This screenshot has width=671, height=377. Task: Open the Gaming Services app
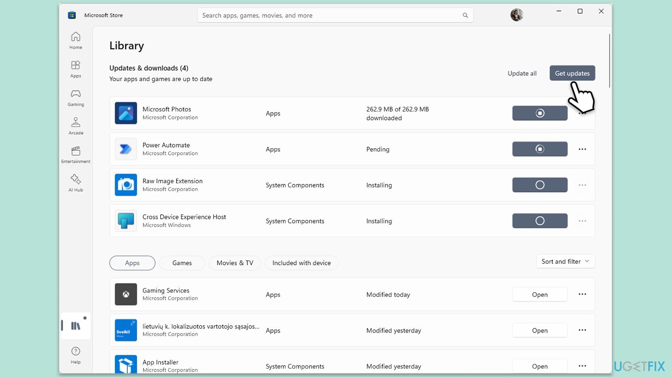point(540,294)
